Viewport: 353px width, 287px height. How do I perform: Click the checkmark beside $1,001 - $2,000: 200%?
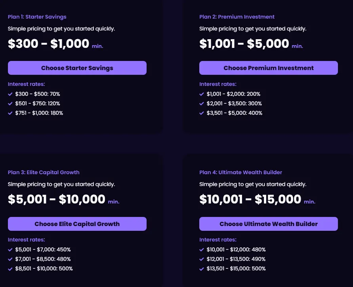(x=202, y=94)
